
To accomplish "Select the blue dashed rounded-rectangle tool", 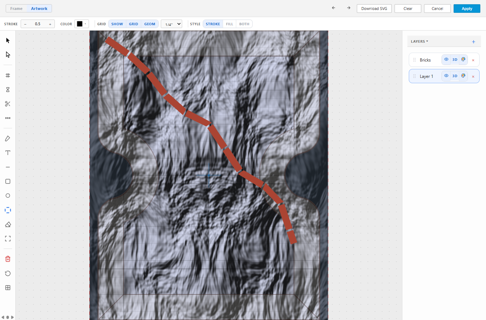I will click(8, 210).
